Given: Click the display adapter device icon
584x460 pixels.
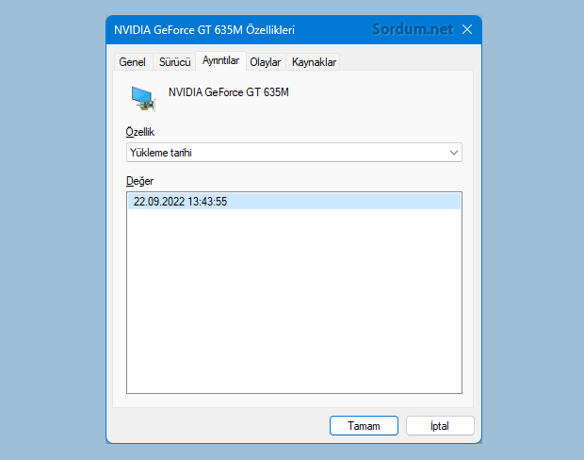Looking at the screenshot, I should click(143, 99).
